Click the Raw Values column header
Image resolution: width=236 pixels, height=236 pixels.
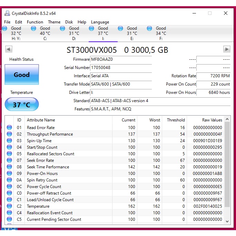(205, 120)
